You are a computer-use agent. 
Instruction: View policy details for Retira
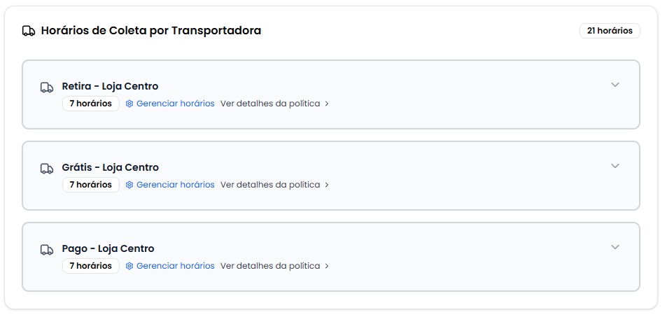pyautogui.click(x=270, y=104)
